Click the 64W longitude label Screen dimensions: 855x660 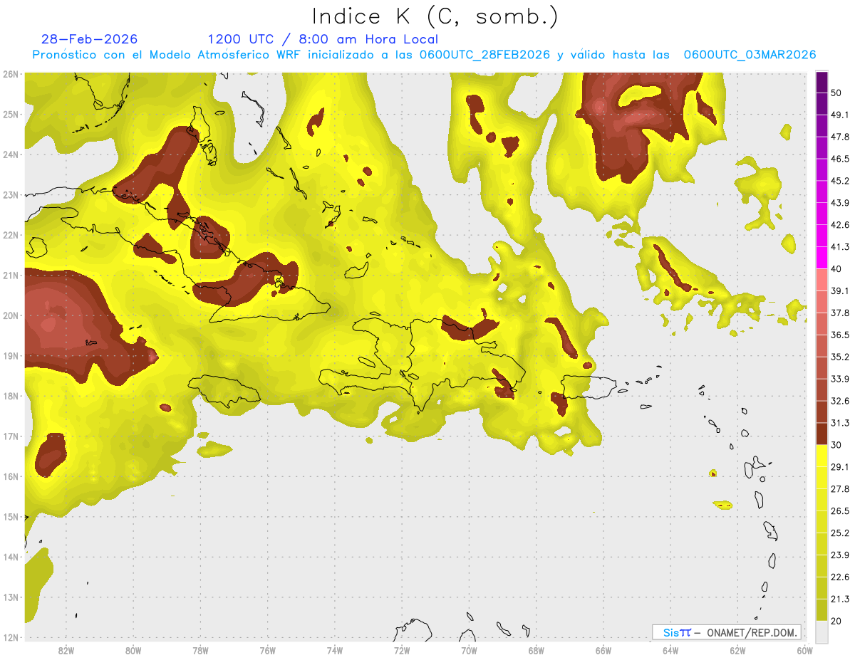670,650
